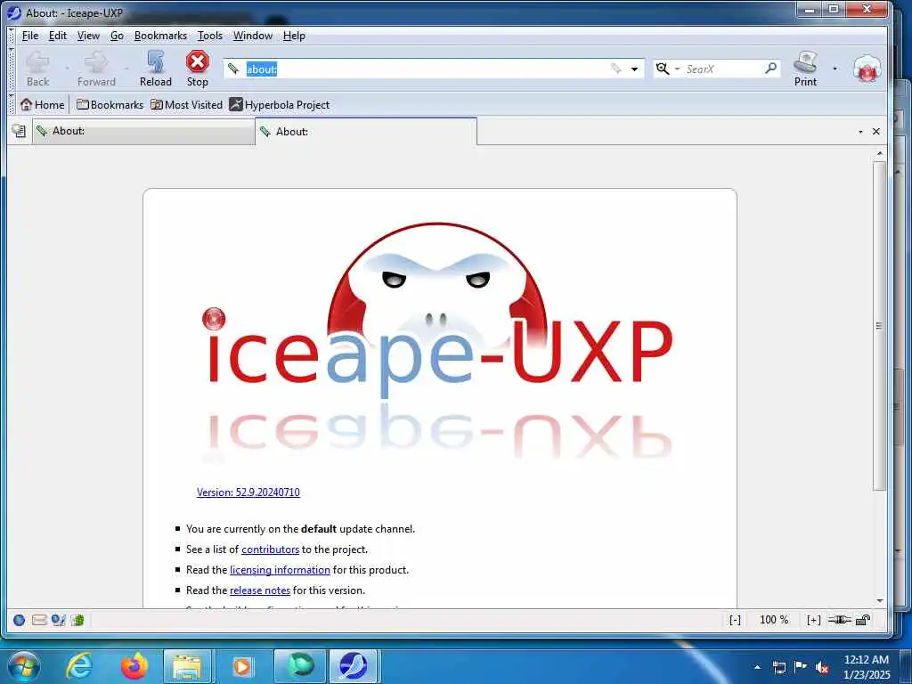Click the muted volume tray icon
The width and height of the screenshot is (912, 684).
point(822,667)
